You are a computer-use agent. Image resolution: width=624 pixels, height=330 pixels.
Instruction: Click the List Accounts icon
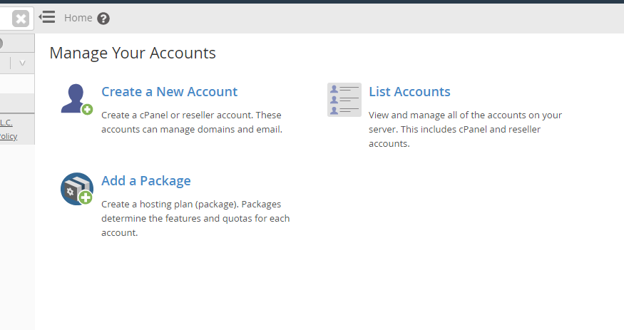(344, 100)
